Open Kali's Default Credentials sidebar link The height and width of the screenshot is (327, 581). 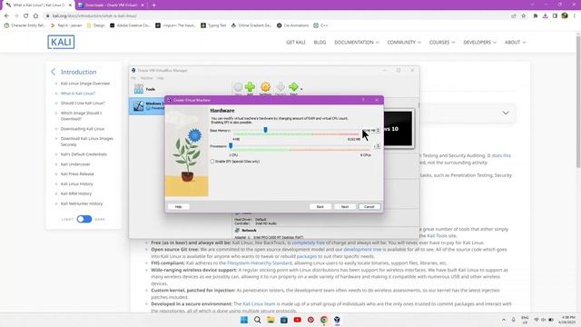tap(84, 154)
